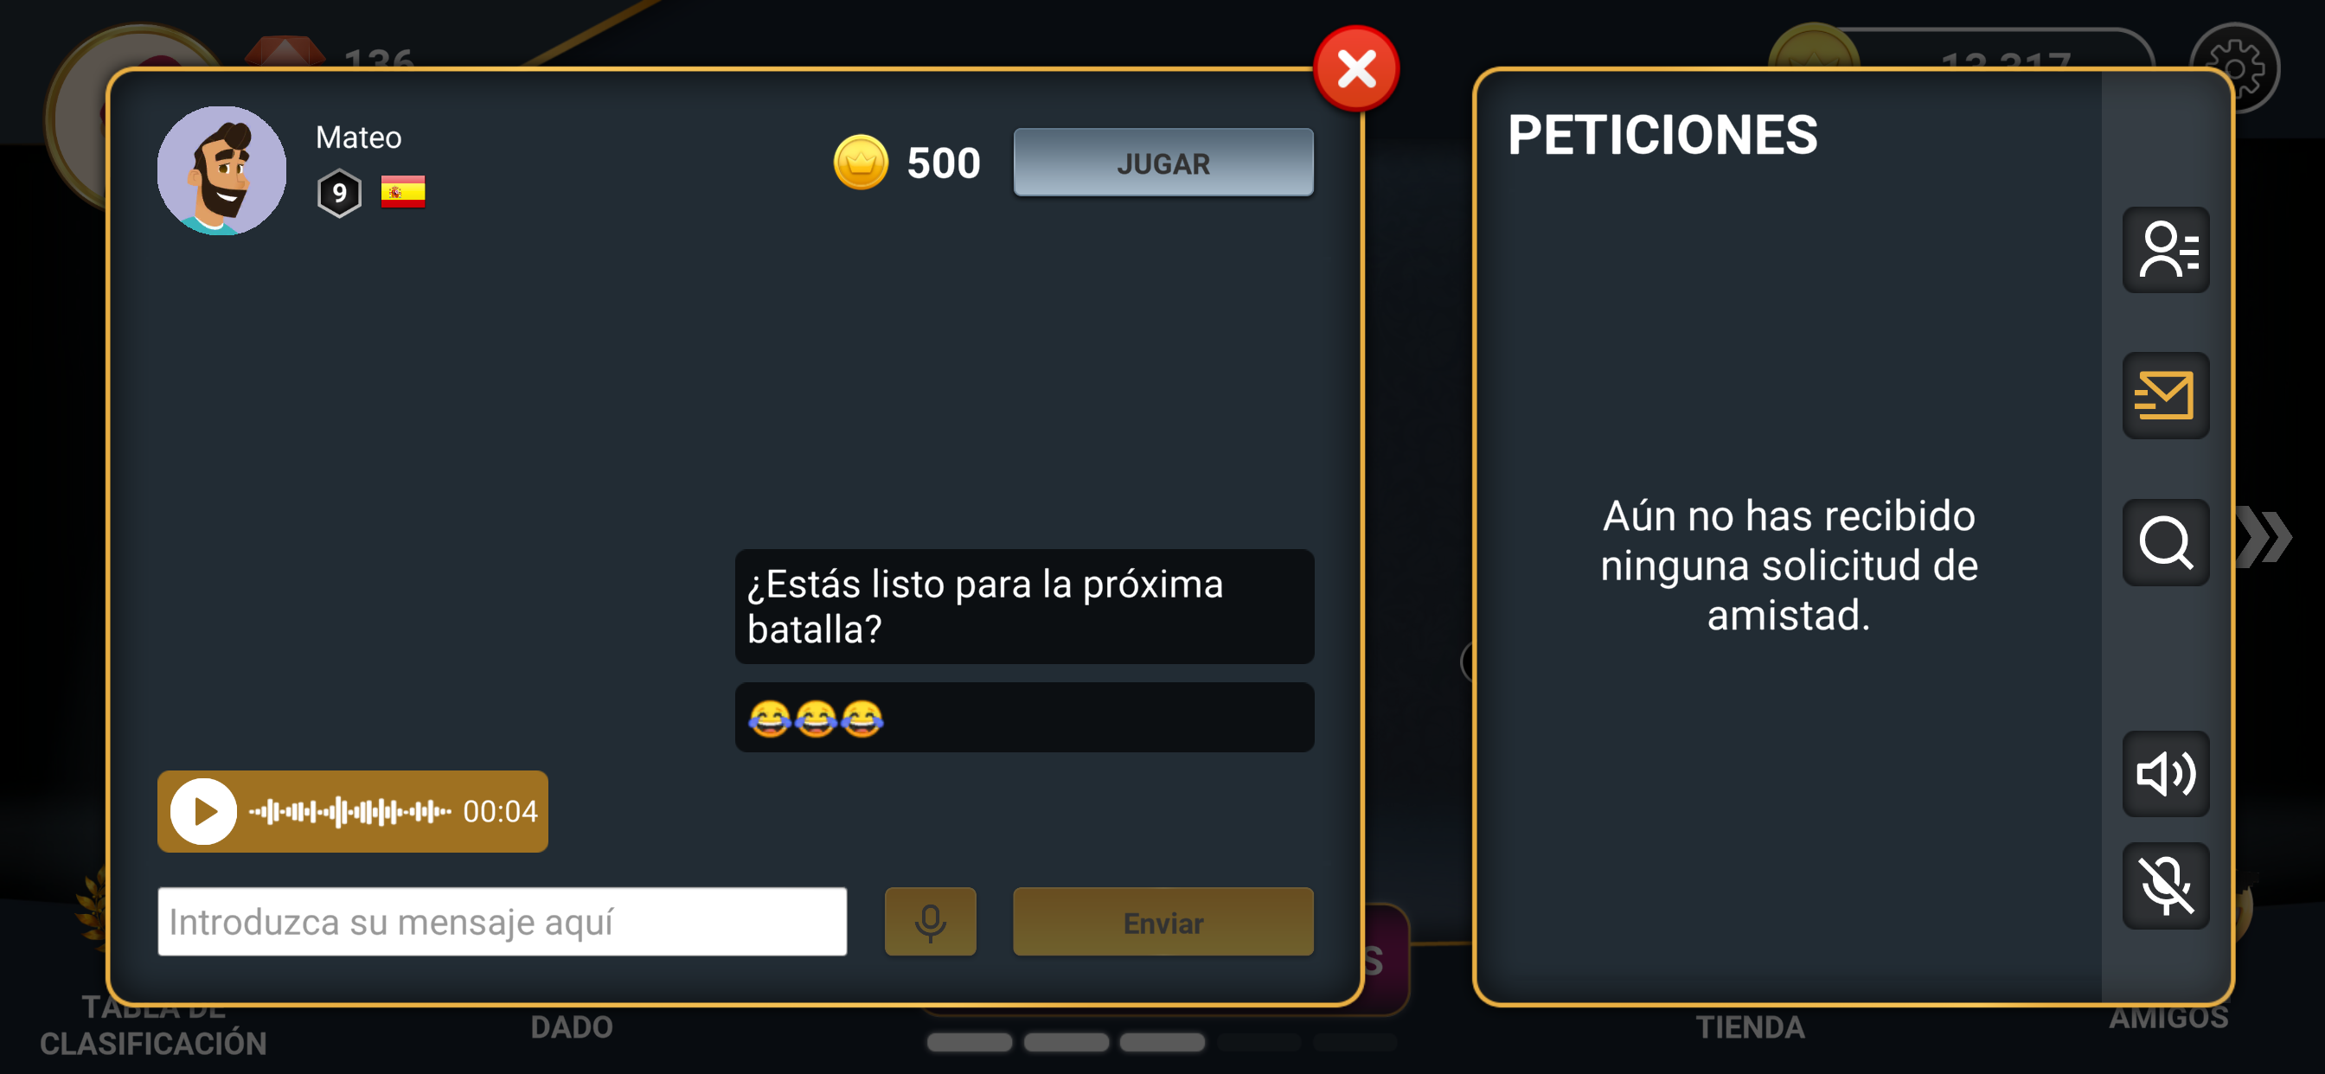2325x1074 pixels.
Task: Play the voice message
Action: (x=204, y=811)
